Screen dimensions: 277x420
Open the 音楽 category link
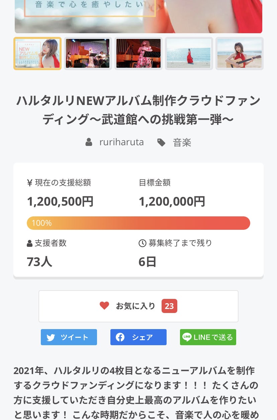click(x=182, y=143)
